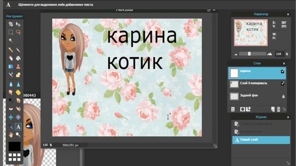Screen dimensions: 296x166
Task: Click the Журнал panel resize corner grip
Action: 288,163
